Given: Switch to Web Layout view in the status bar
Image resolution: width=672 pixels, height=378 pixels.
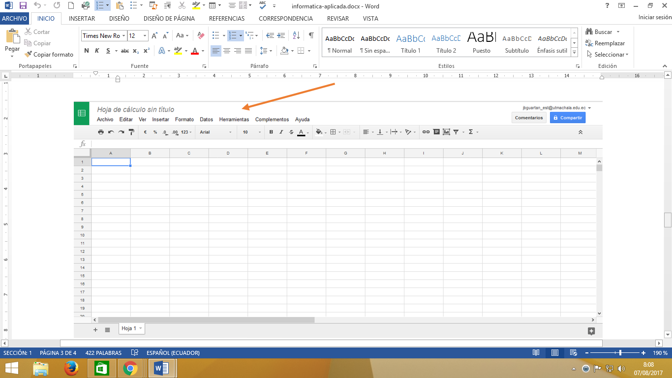Looking at the screenshot, I should (573, 353).
